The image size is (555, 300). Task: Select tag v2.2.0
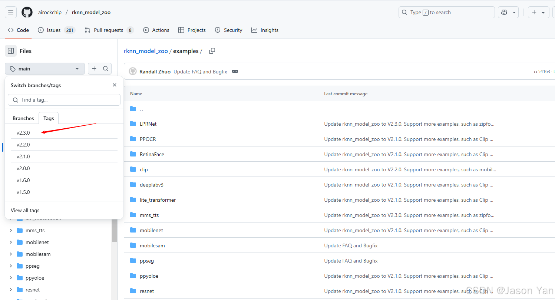tap(64, 145)
